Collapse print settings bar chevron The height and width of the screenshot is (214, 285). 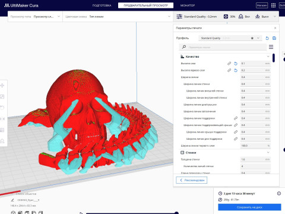tap(275, 17)
